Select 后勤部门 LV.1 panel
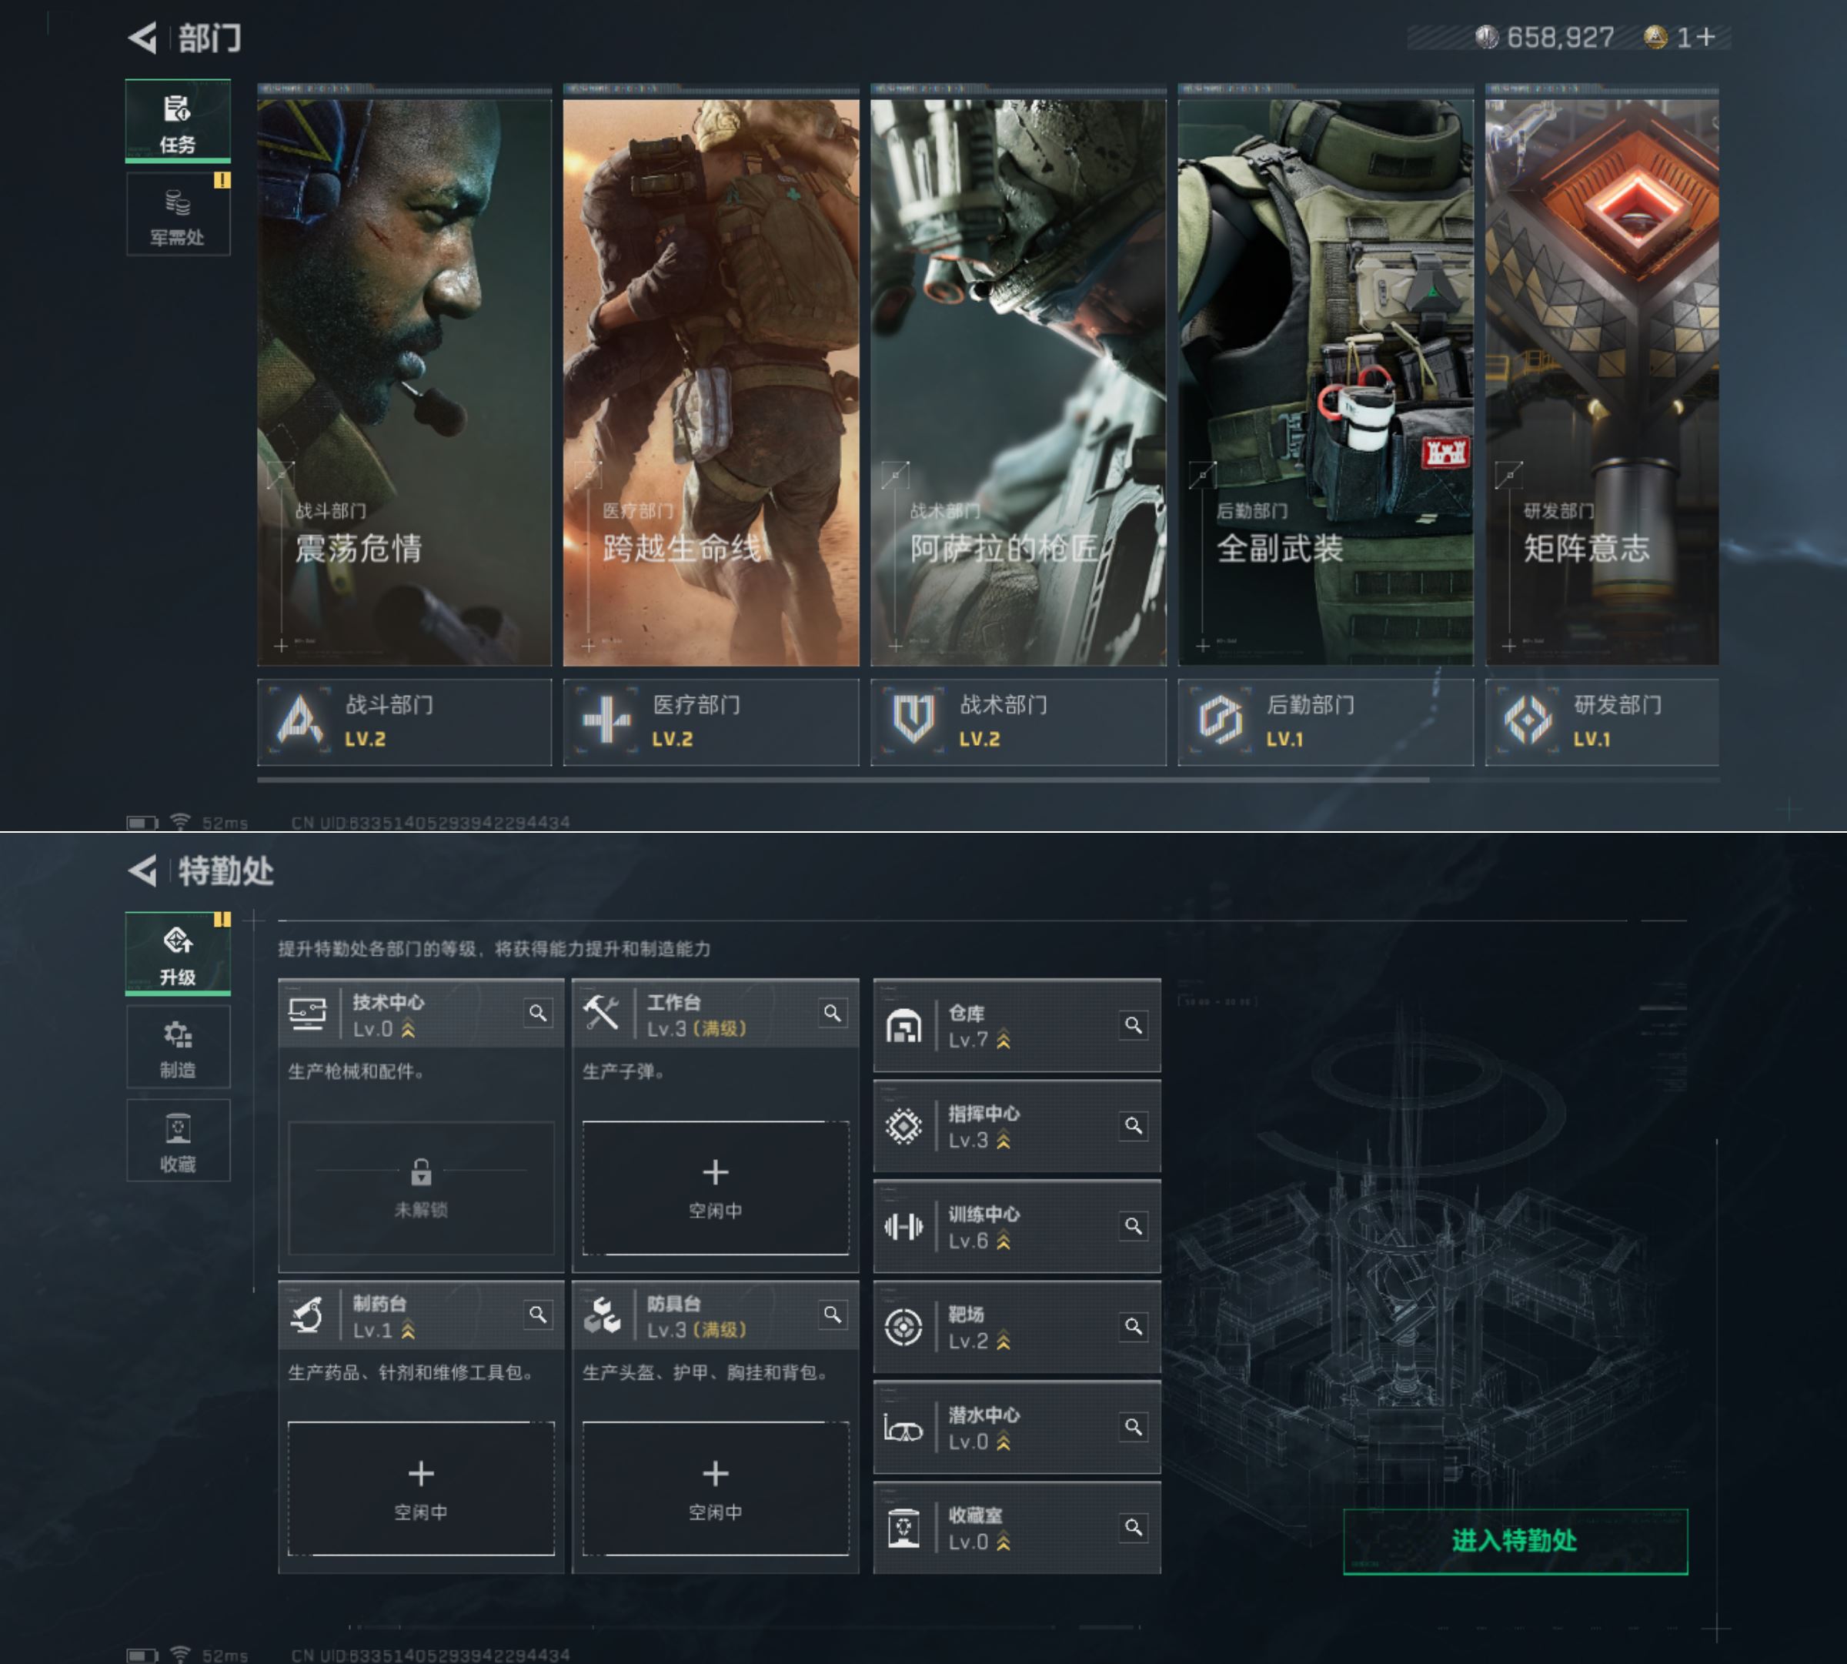 point(1326,721)
